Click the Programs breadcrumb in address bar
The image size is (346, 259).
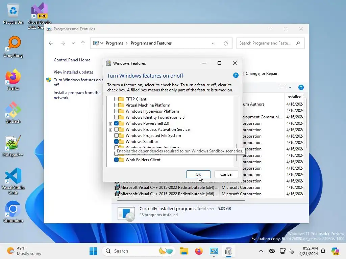(114, 43)
